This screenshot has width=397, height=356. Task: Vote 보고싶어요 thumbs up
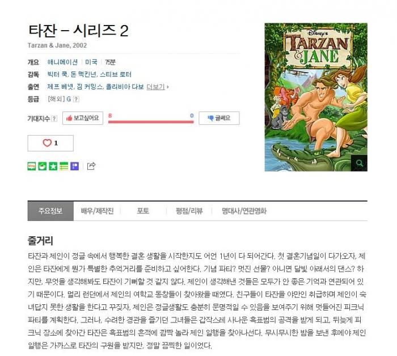83,118
